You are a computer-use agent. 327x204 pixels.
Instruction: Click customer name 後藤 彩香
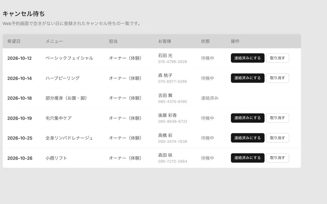click(x=168, y=115)
